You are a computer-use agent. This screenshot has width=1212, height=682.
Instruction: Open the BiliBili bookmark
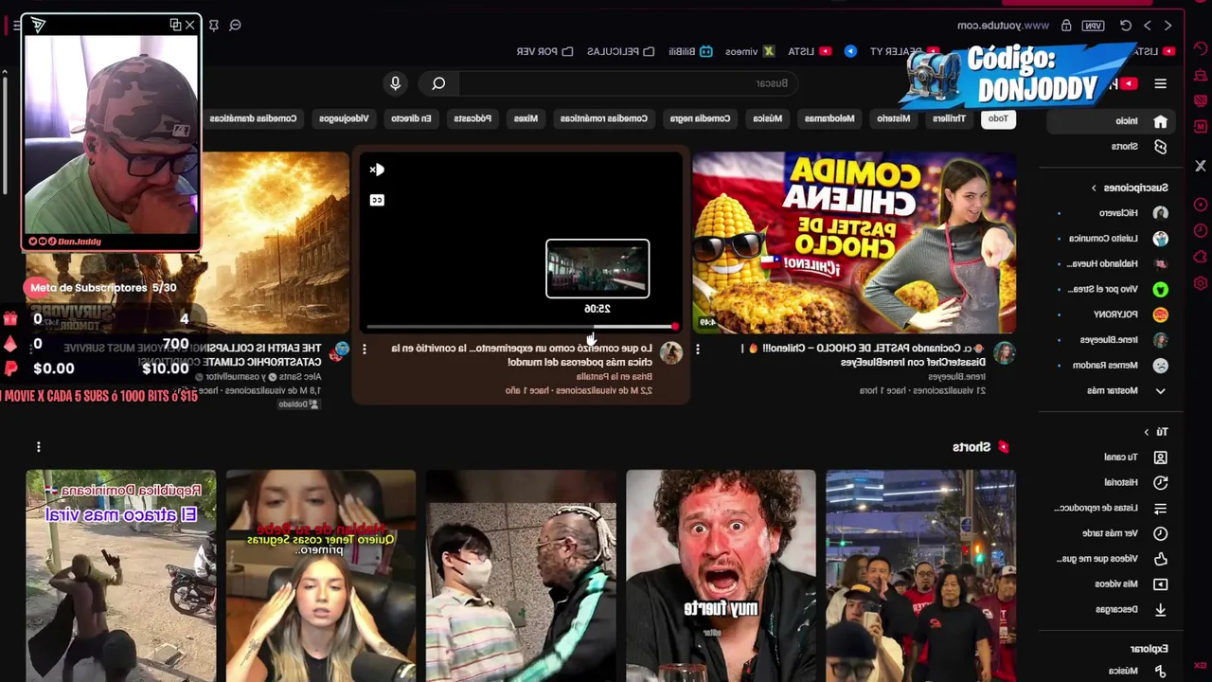tap(690, 51)
